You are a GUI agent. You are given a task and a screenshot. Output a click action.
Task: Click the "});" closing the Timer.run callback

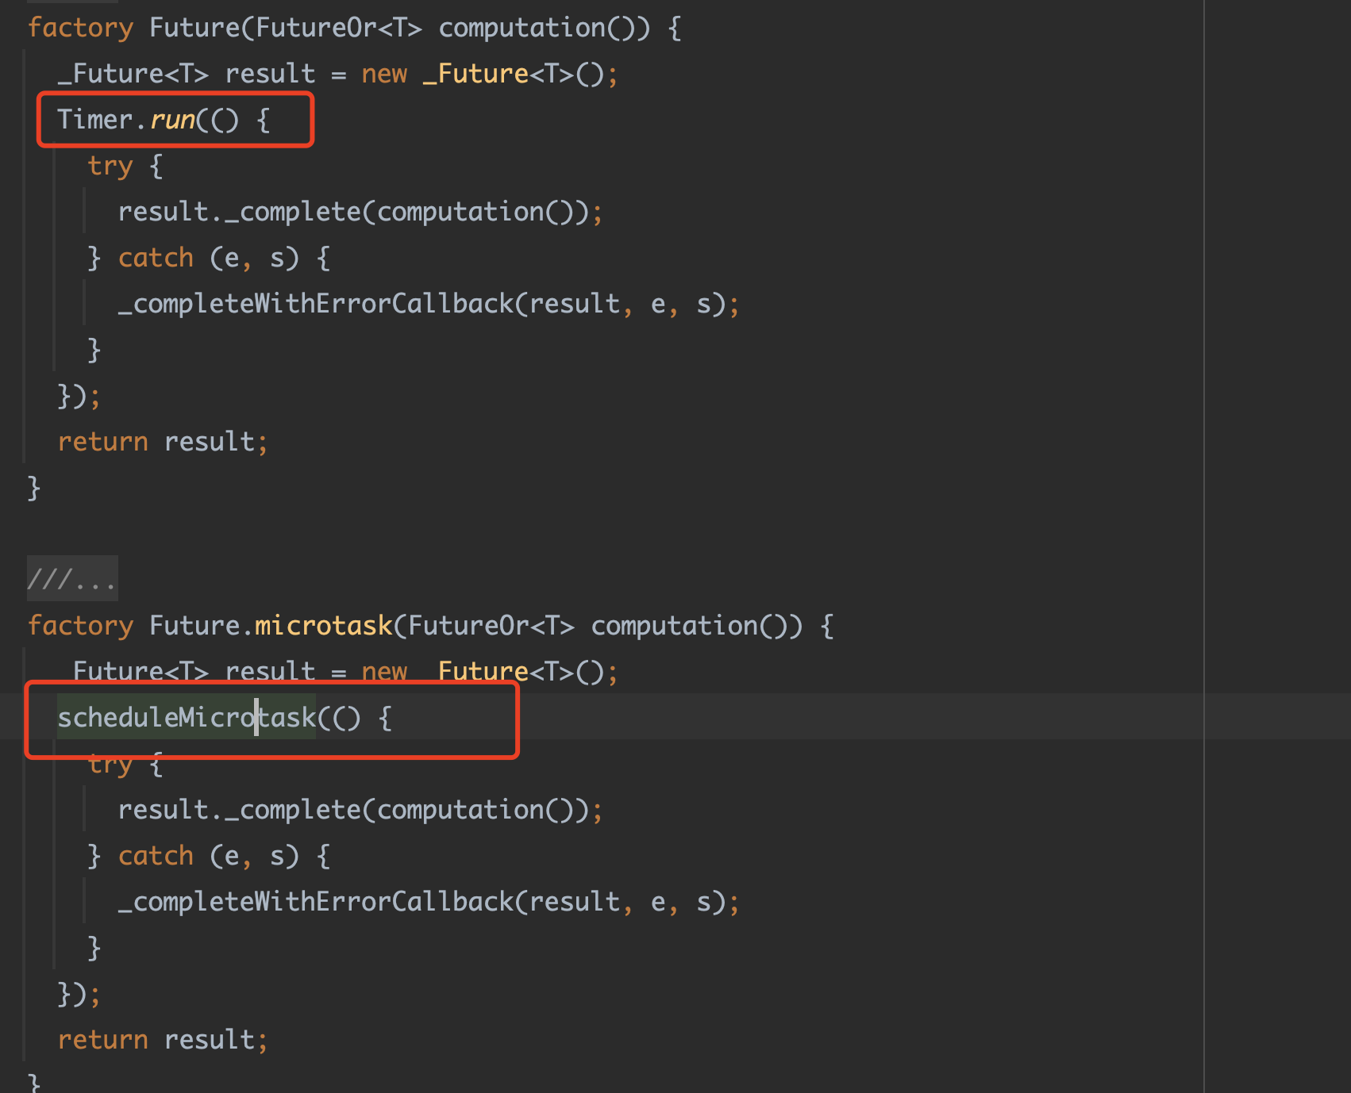[x=79, y=396]
